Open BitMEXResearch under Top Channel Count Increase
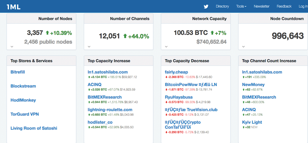This screenshot has height=143, width=308. coord(259,97)
